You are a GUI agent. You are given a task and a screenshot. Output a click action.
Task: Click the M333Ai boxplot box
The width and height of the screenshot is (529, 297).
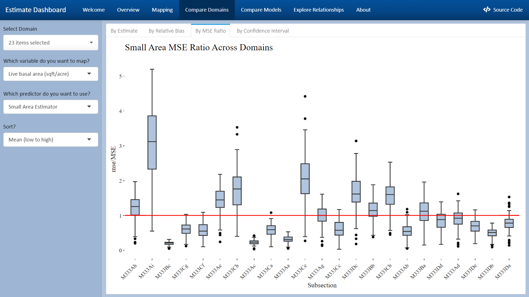(152, 142)
